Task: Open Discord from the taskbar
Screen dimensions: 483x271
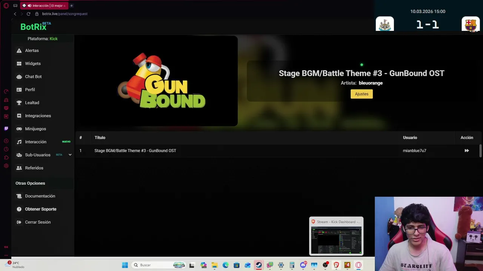Action: (303, 265)
